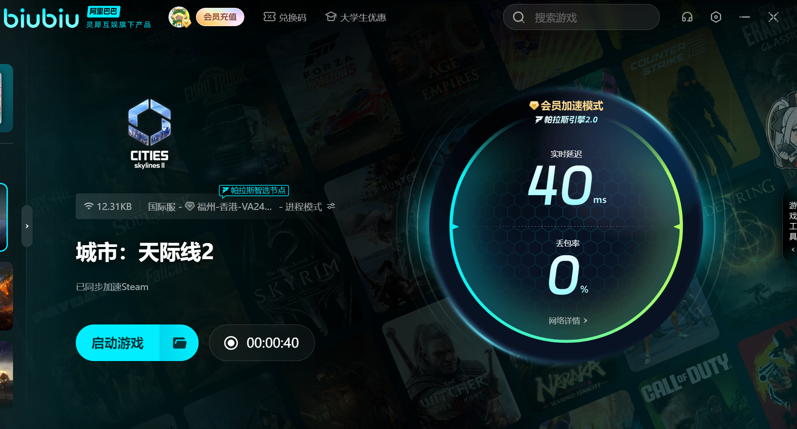
Task: Stop acceleration timer 00:00:40
Action: (x=262, y=343)
